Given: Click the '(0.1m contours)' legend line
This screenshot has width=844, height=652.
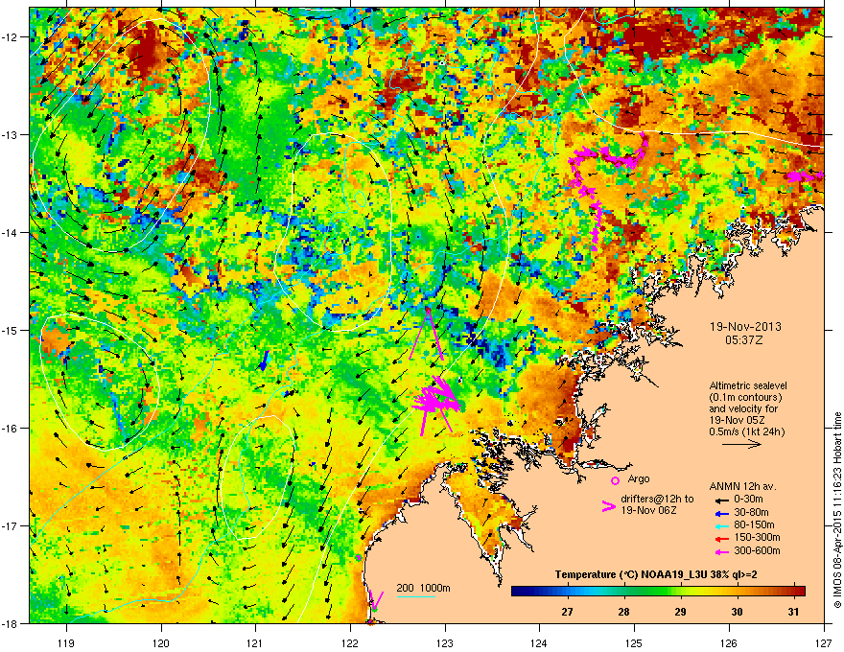Looking at the screenshot, I should click(x=745, y=397).
